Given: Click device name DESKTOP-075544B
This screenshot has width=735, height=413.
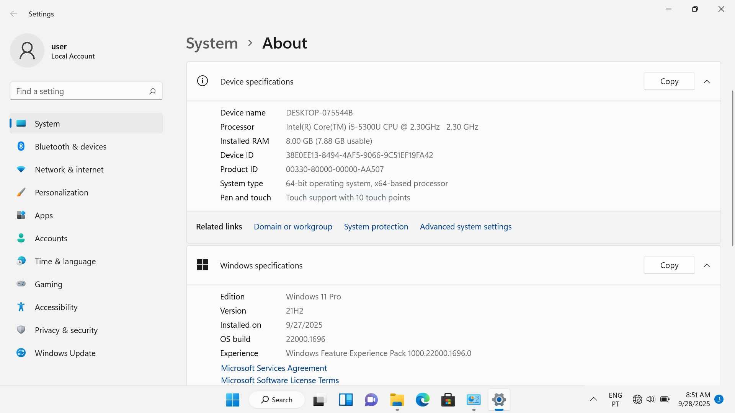Looking at the screenshot, I should [x=319, y=113].
